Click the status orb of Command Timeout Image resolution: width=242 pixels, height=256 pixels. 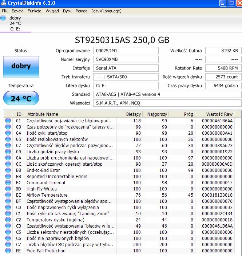pyautogui.click(x=8, y=182)
